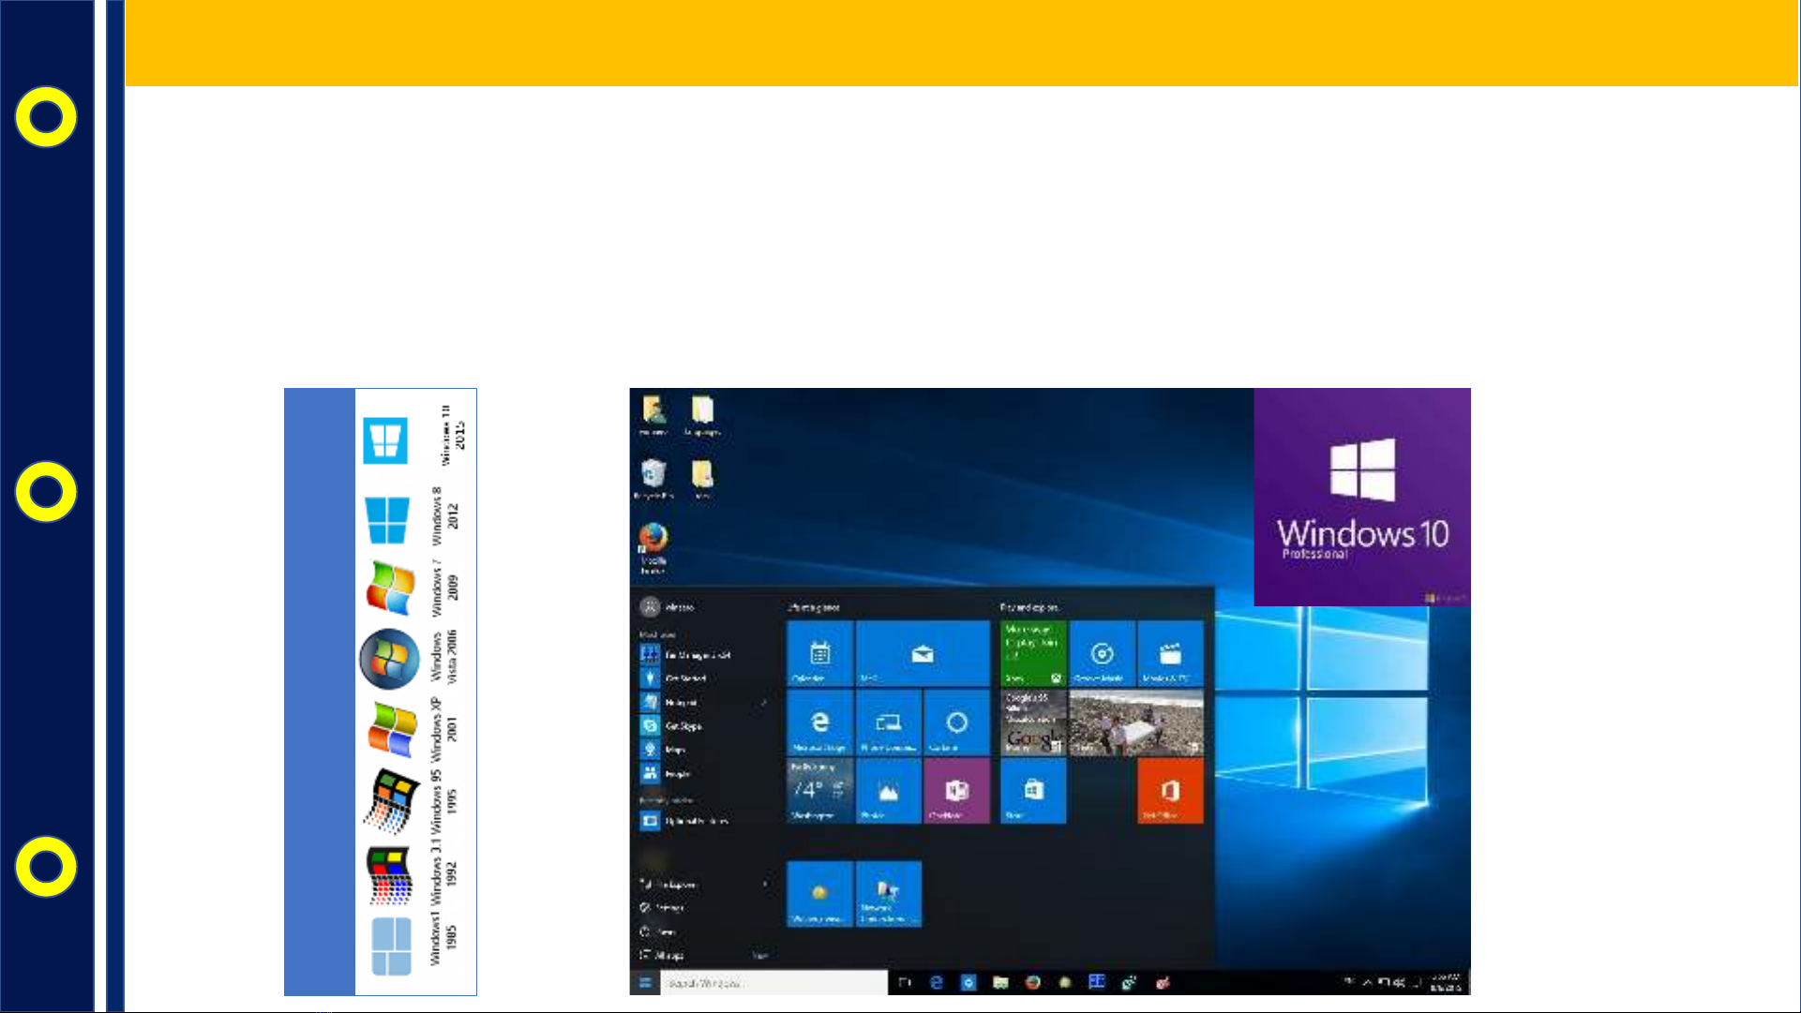This screenshot has height=1013, width=1801.
Task: Open the Phone Companion tile
Action: (x=889, y=723)
